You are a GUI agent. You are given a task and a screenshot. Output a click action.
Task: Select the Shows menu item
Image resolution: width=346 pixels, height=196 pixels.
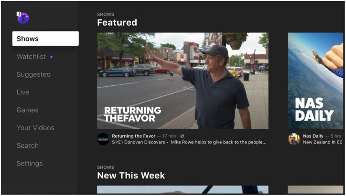coord(45,39)
